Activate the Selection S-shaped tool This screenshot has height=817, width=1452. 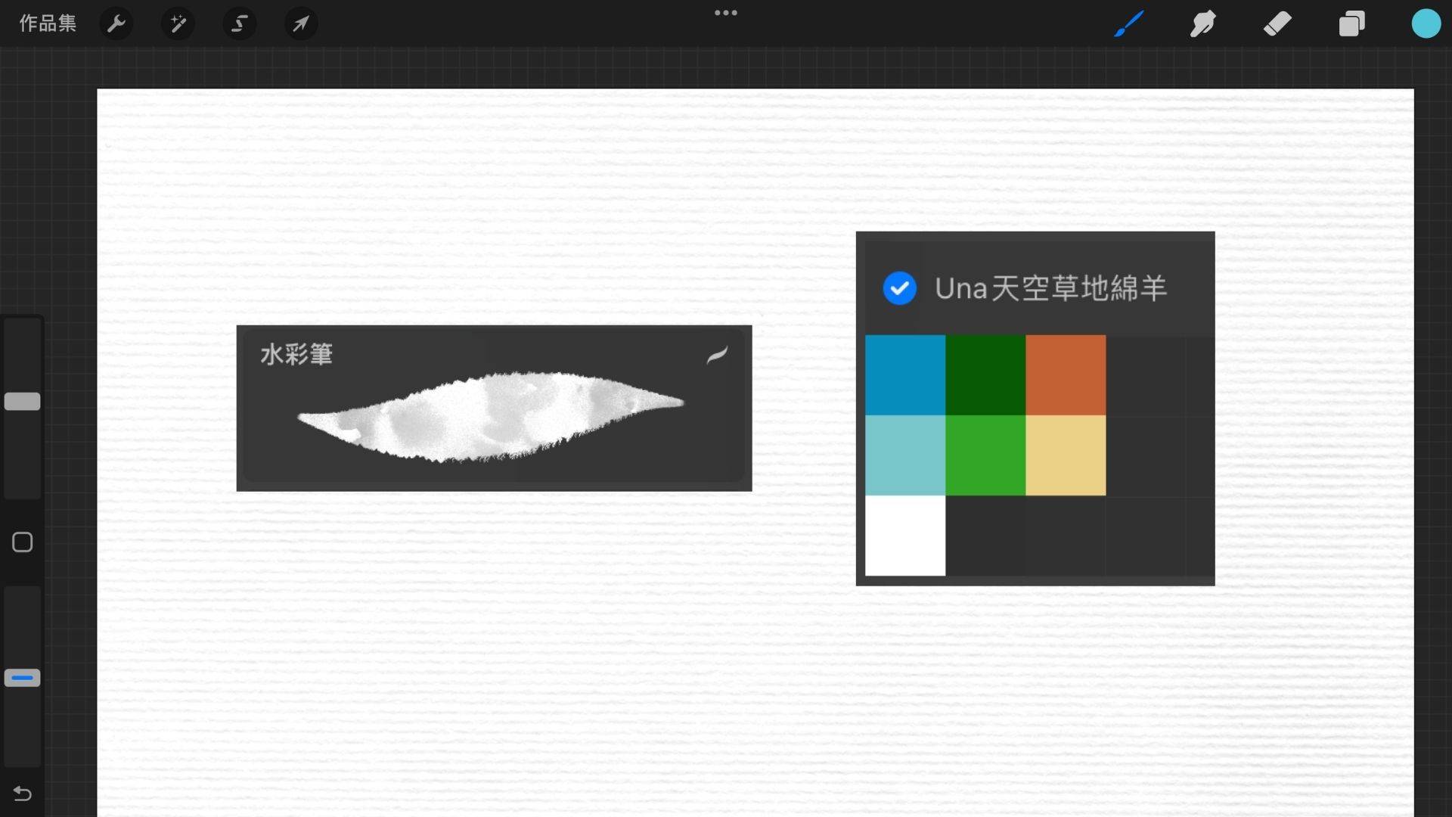[239, 24]
